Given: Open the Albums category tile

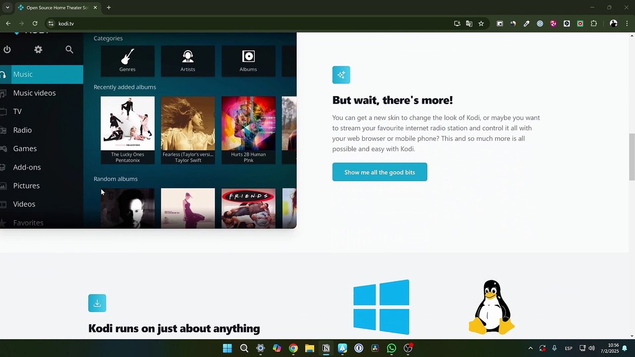Looking at the screenshot, I should 248,61.
